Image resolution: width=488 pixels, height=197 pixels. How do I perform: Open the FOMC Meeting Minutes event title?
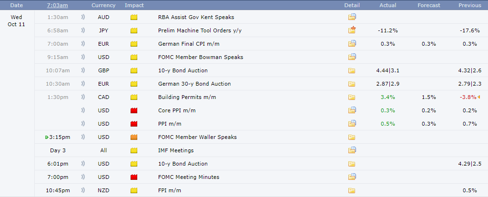tap(189, 177)
